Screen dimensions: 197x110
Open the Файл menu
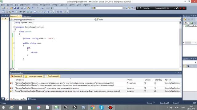point(3,5)
